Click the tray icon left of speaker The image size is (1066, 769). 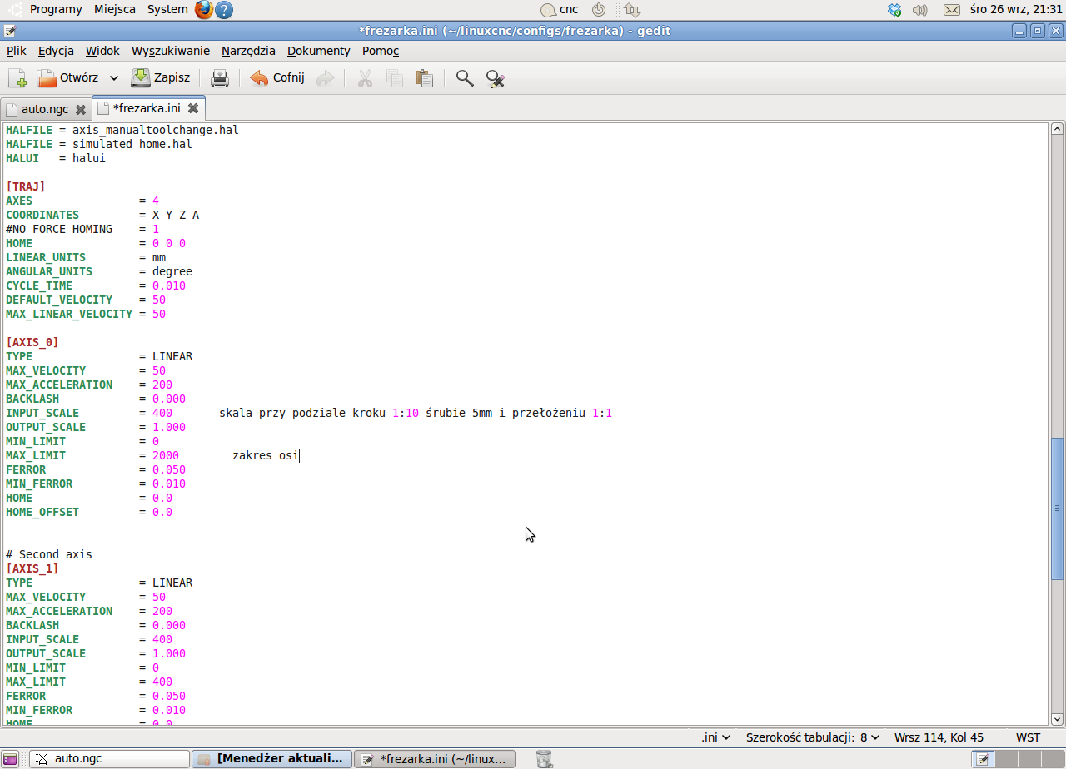(894, 10)
